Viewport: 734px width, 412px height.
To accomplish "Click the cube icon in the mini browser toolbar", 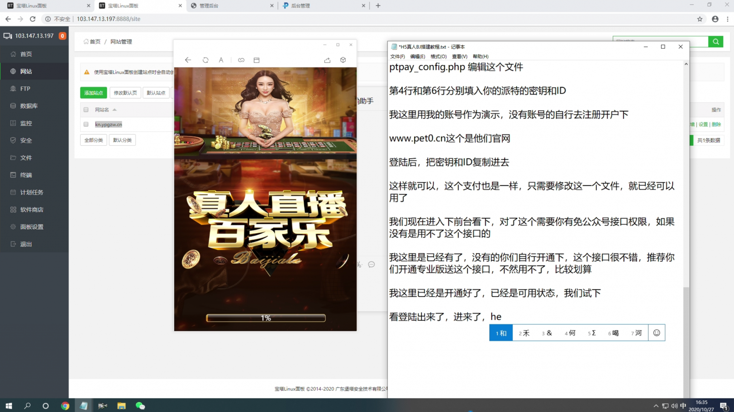I will (x=343, y=60).
